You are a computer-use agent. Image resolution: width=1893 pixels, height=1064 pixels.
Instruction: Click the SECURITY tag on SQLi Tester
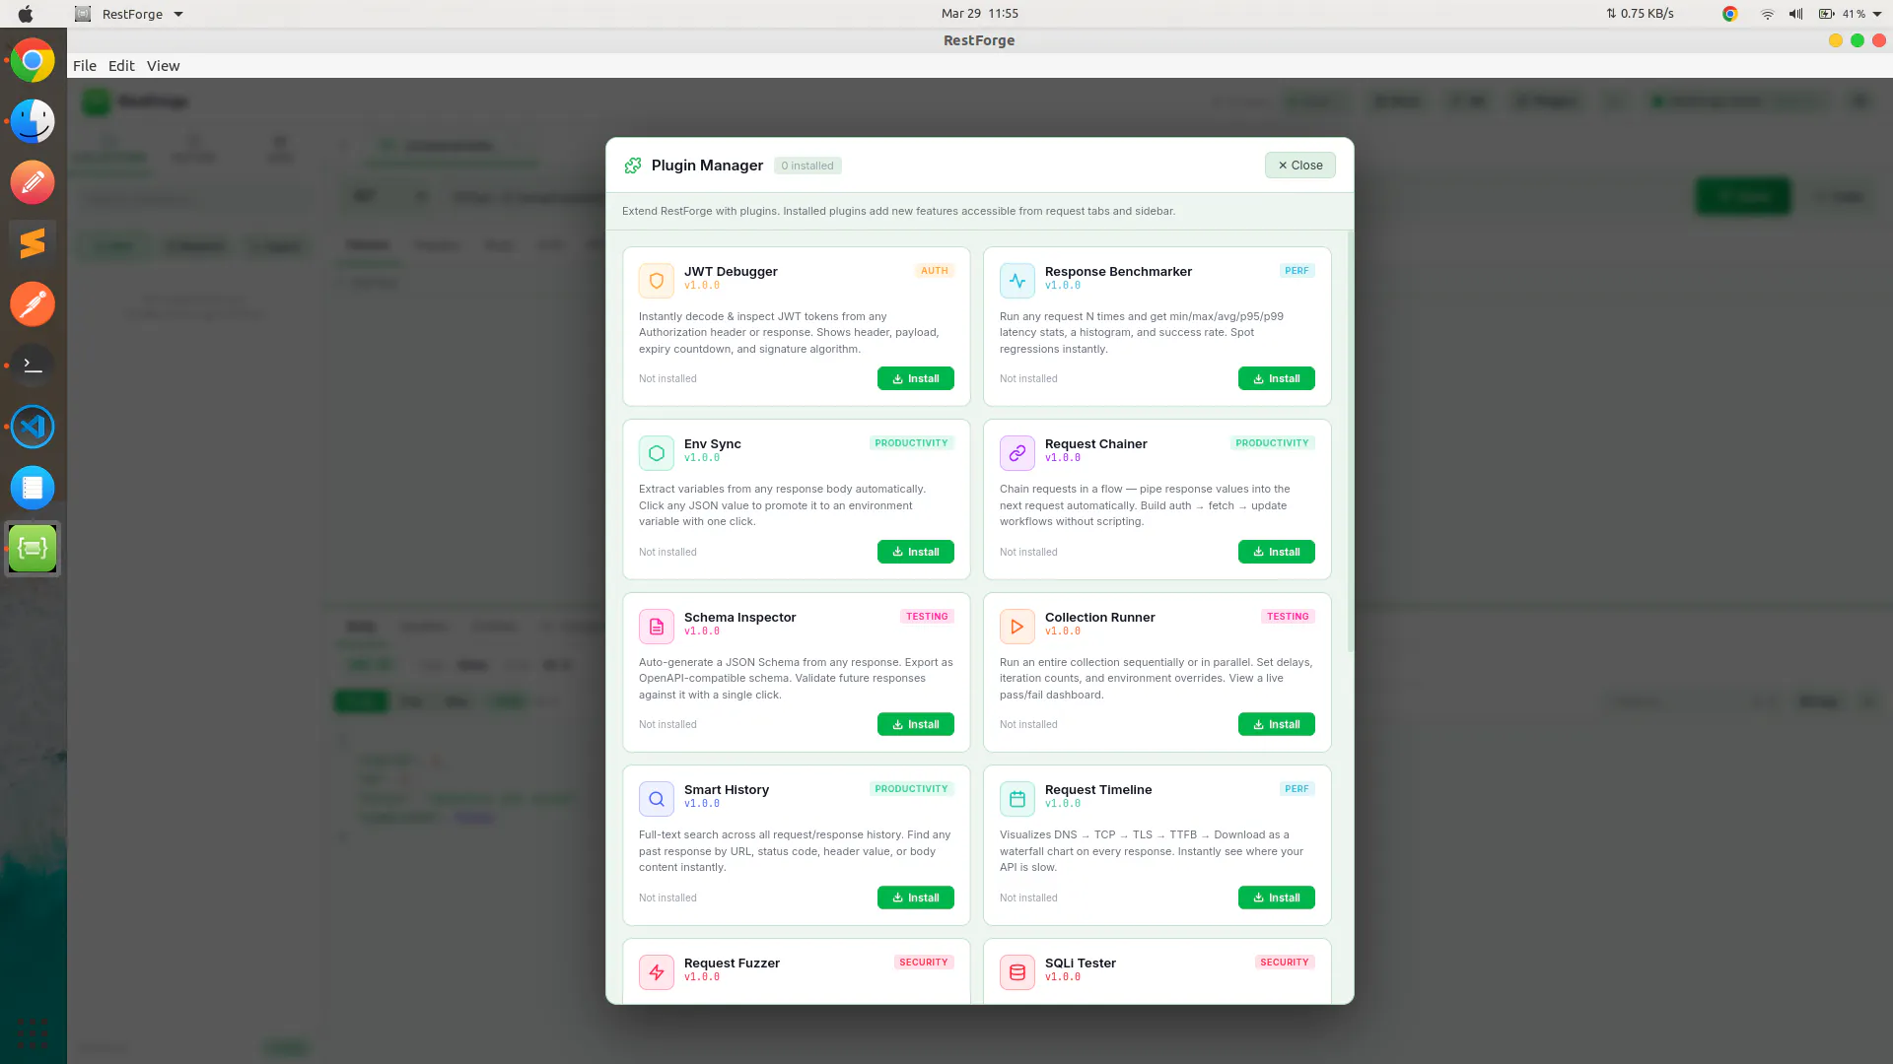(x=1284, y=963)
